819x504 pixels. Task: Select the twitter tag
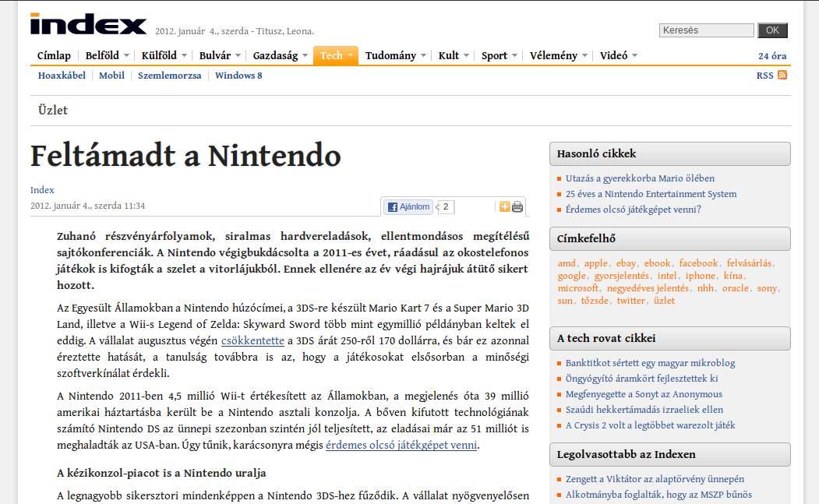click(631, 301)
